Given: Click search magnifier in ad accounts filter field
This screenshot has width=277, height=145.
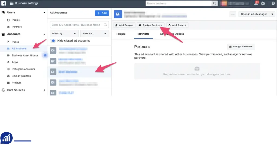Looking at the screenshot, I should click(x=105, y=25).
